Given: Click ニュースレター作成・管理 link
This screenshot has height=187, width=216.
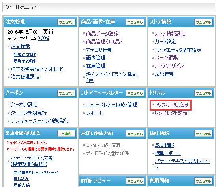Looking at the screenshot, I should click(112, 105).
